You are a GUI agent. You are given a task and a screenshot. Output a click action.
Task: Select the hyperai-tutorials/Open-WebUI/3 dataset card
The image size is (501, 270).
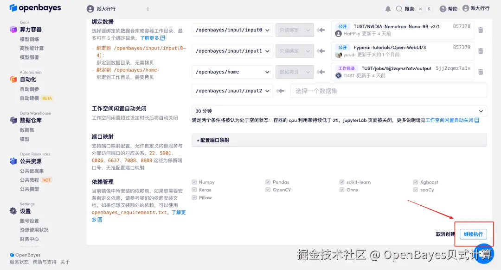(403, 51)
